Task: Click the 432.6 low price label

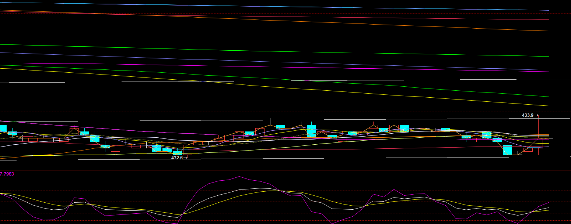Action: click(x=177, y=158)
